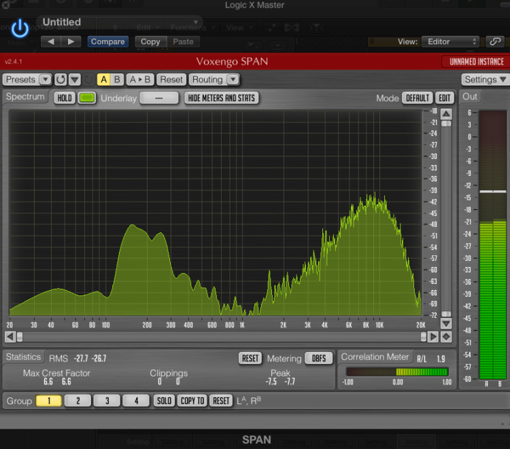Click the horizontal frequency range scrollbar
This screenshot has width=510, height=449.
[x=222, y=337]
